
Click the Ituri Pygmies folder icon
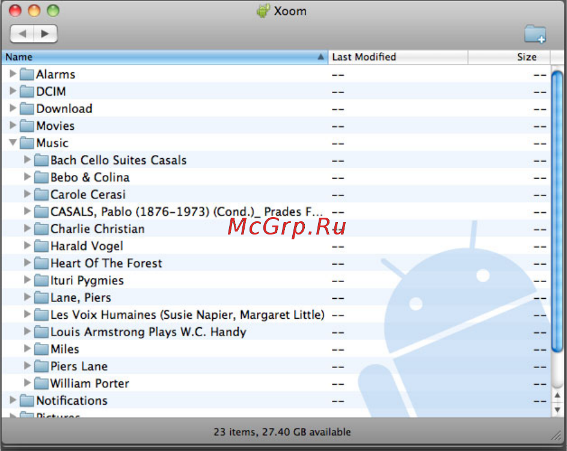pyautogui.click(x=41, y=280)
